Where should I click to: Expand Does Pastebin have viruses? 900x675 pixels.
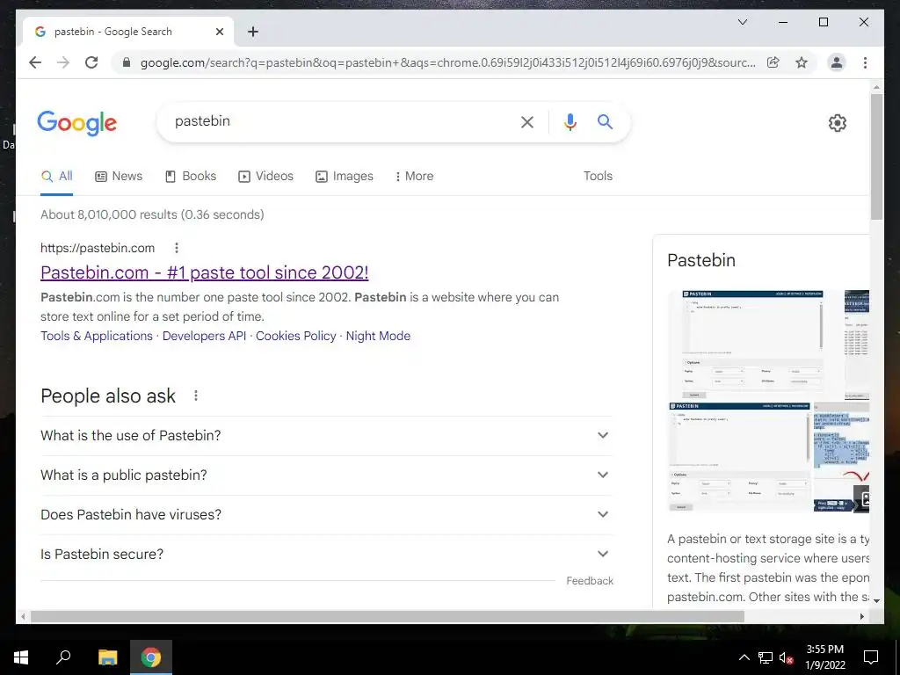[327, 515]
